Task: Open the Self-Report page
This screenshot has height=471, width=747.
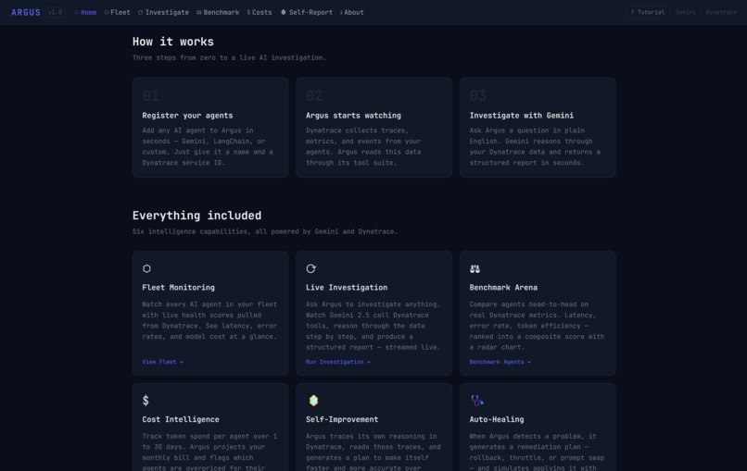Action: (x=307, y=12)
